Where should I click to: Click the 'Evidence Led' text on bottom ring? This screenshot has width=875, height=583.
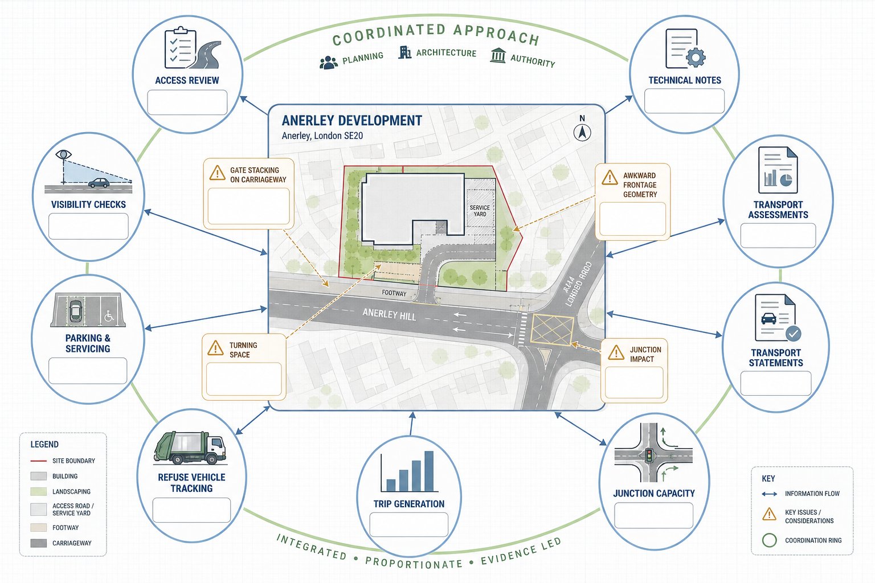click(x=521, y=551)
